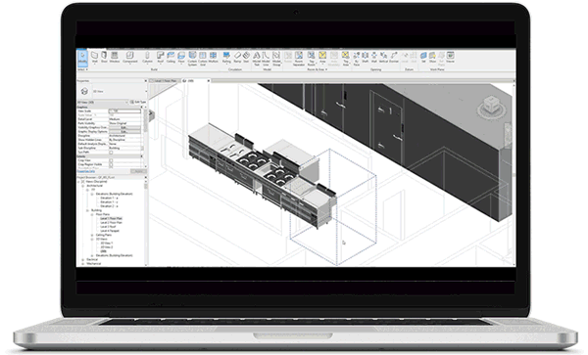The height and width of the screenshot is (355, 588).
Task: Select the Vertical opening tool
Action: pyautogui.click(x=383, y=57)
